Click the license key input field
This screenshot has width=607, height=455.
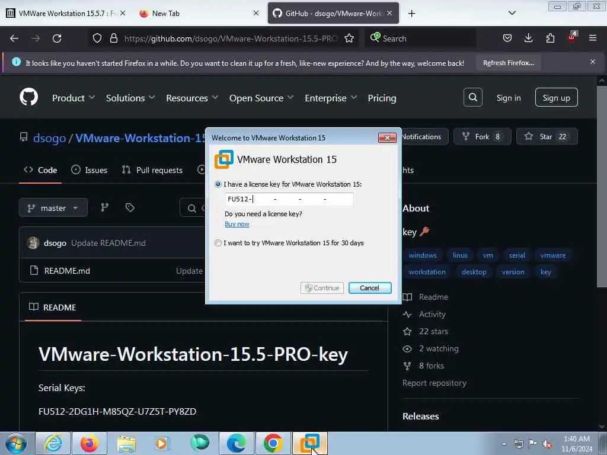click(x=289, y=199)
